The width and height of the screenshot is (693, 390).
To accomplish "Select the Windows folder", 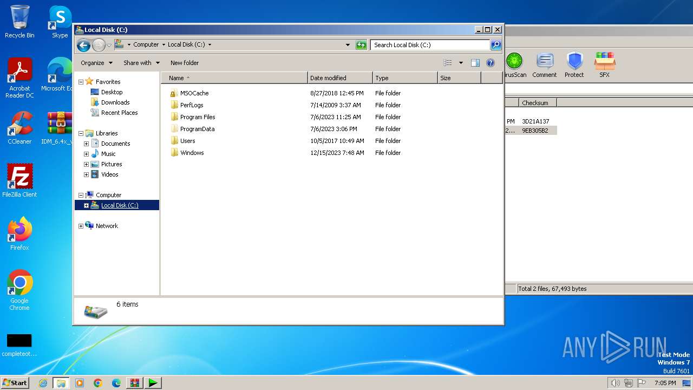I will (192, 153).
